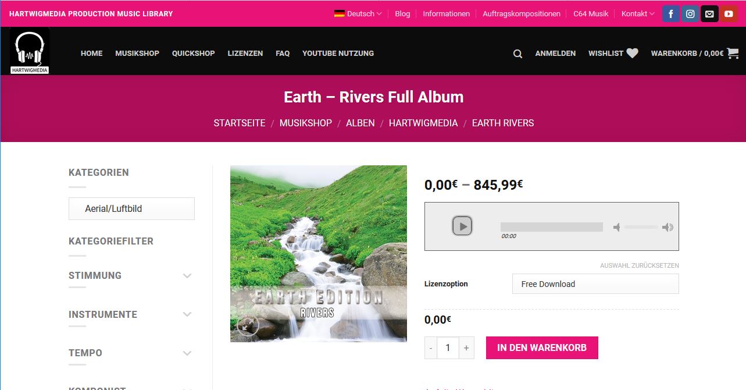This screenshot has width=746, height=390.
Task: Open the Deutsch language dropdown
Action: point(358,13)
